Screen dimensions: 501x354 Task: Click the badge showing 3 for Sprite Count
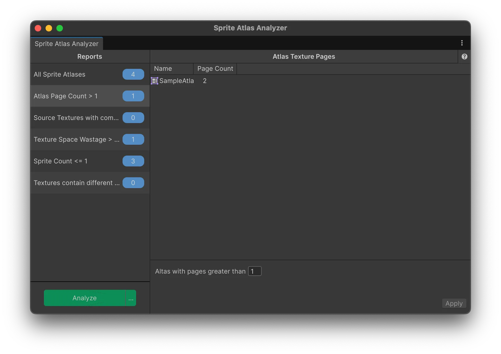point(133,161)
